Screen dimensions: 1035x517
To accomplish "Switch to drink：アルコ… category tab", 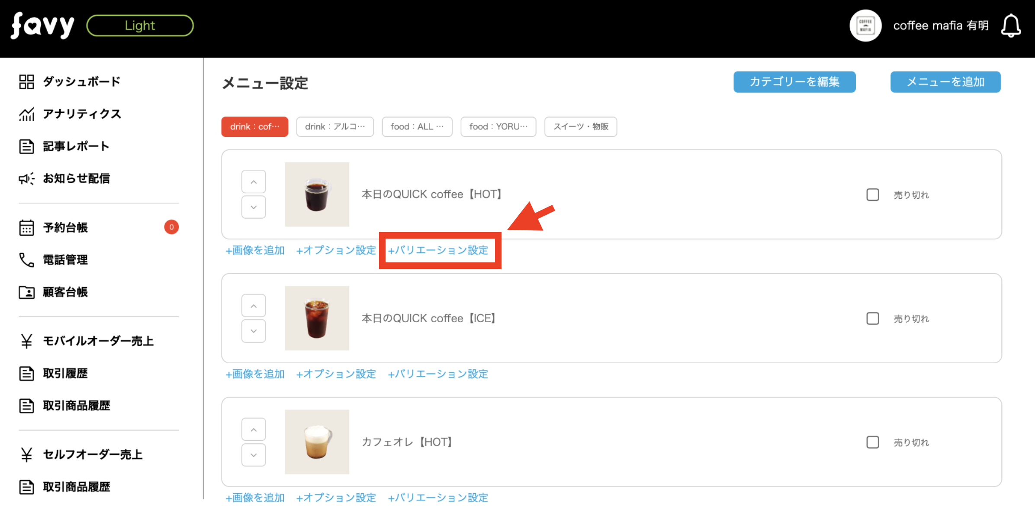I will pyautogui.click(x=334, y=126).
